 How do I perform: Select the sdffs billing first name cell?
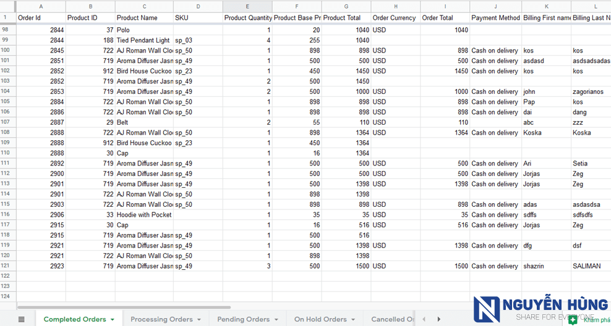[546, 215]
